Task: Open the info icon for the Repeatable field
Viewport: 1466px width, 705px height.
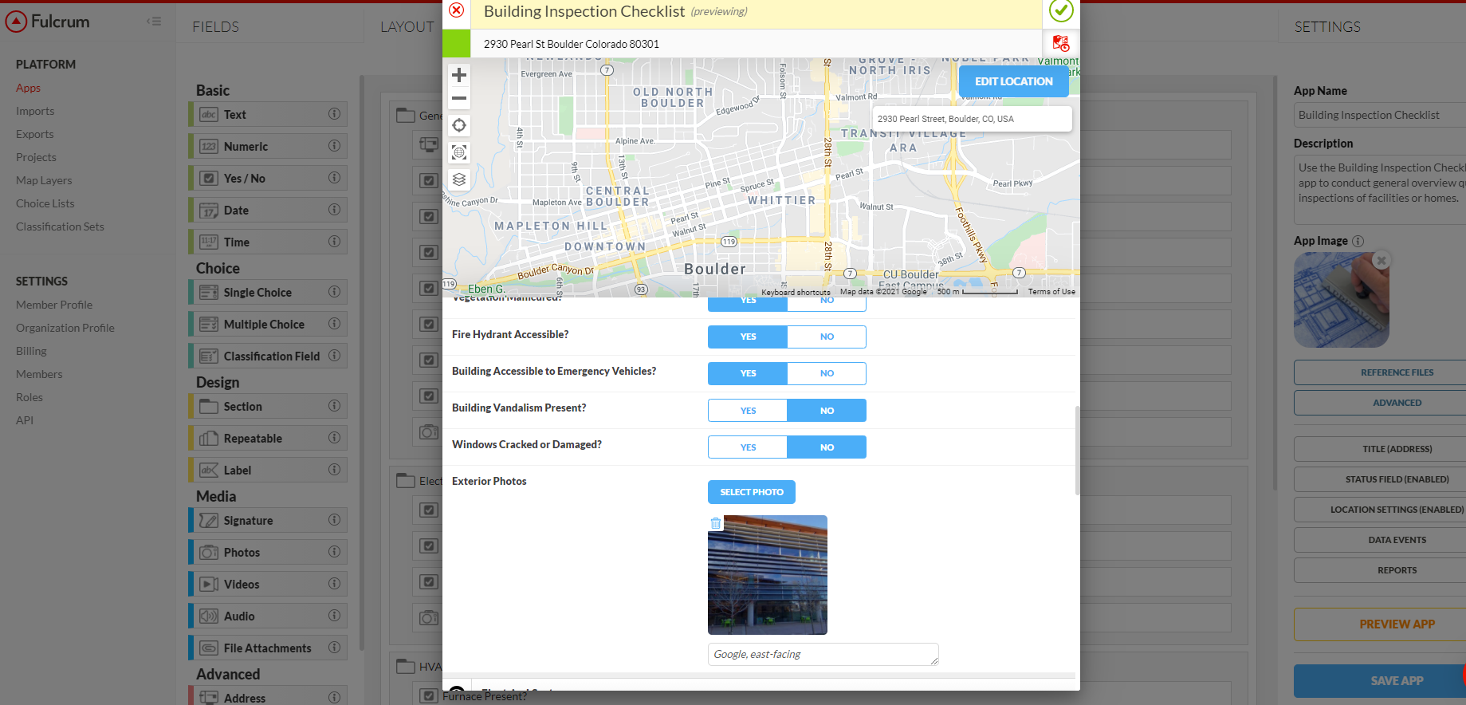Action: point(335,438)
